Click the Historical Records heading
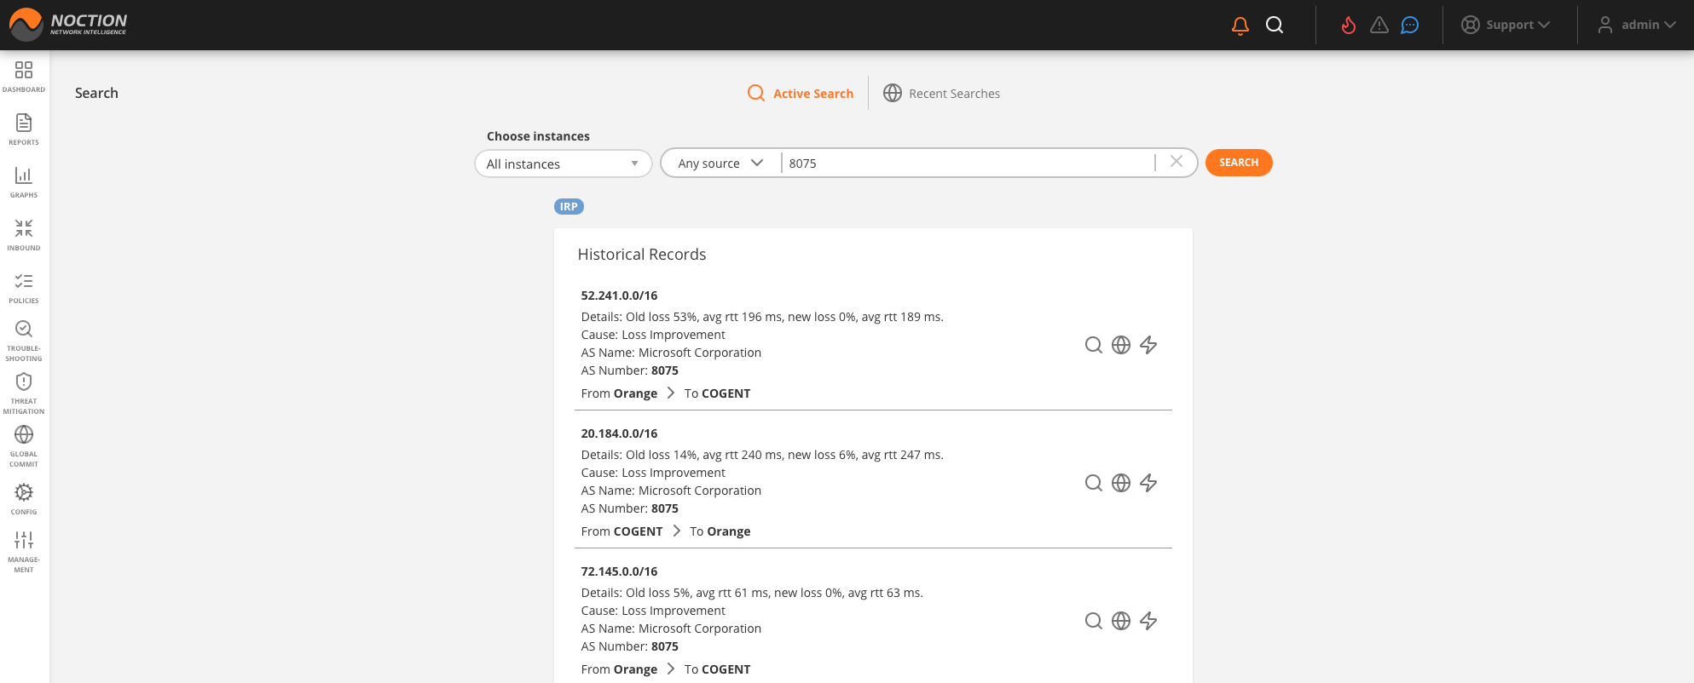The height and width of the screenshot is (683, 1694). [642, 255]
